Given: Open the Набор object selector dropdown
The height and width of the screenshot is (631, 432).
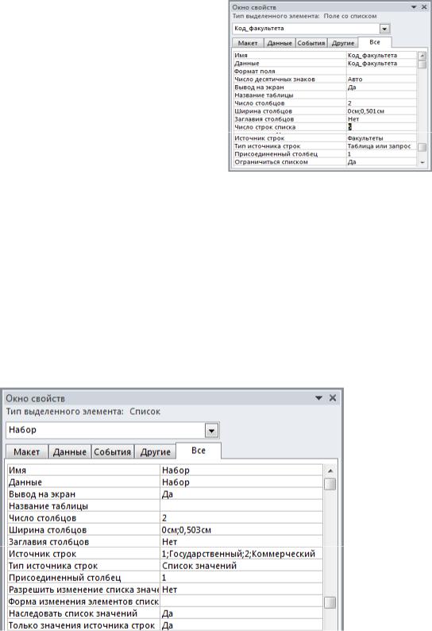Looking at the screenshot, I should coord(211,431).
